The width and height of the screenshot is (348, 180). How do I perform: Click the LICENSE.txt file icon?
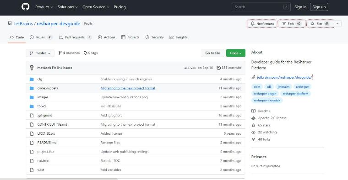(32, 133)
